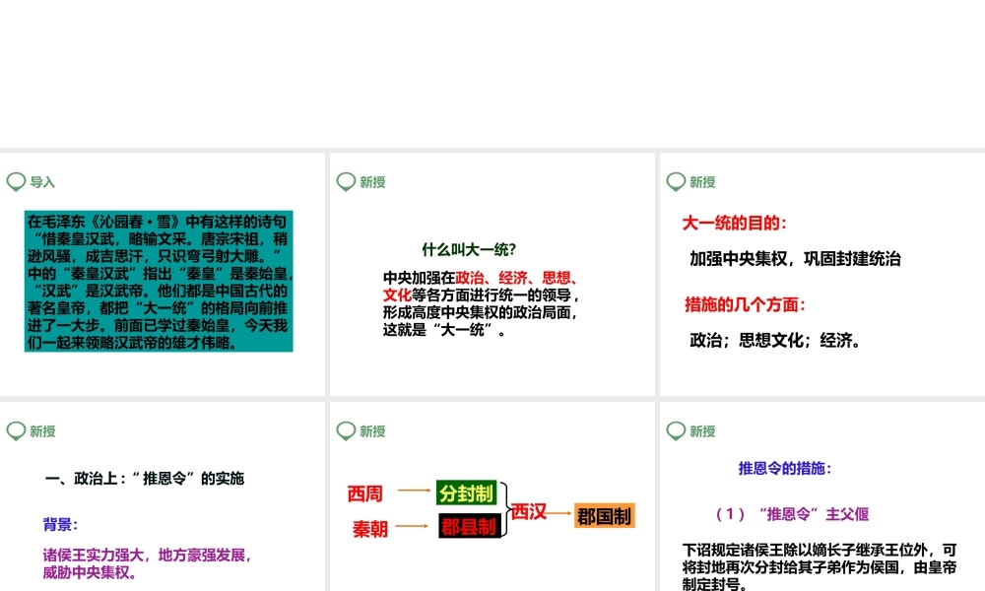Select the 新授 label on the 郡国制 diagram slide

click(372, 431)
